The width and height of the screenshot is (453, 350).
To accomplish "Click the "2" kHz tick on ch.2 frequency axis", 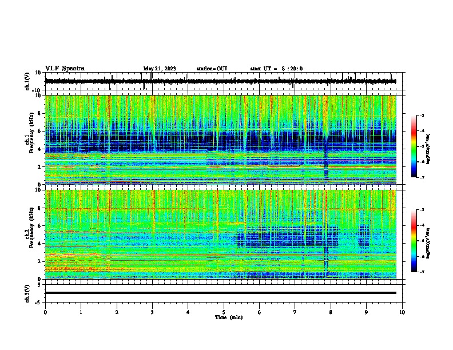I will point(39,261).
